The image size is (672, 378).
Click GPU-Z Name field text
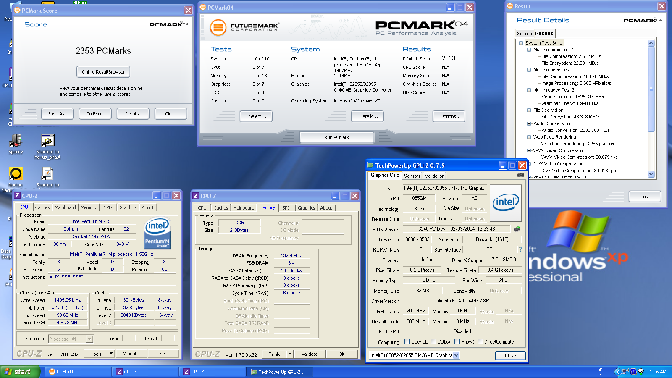tap(445, 188)
